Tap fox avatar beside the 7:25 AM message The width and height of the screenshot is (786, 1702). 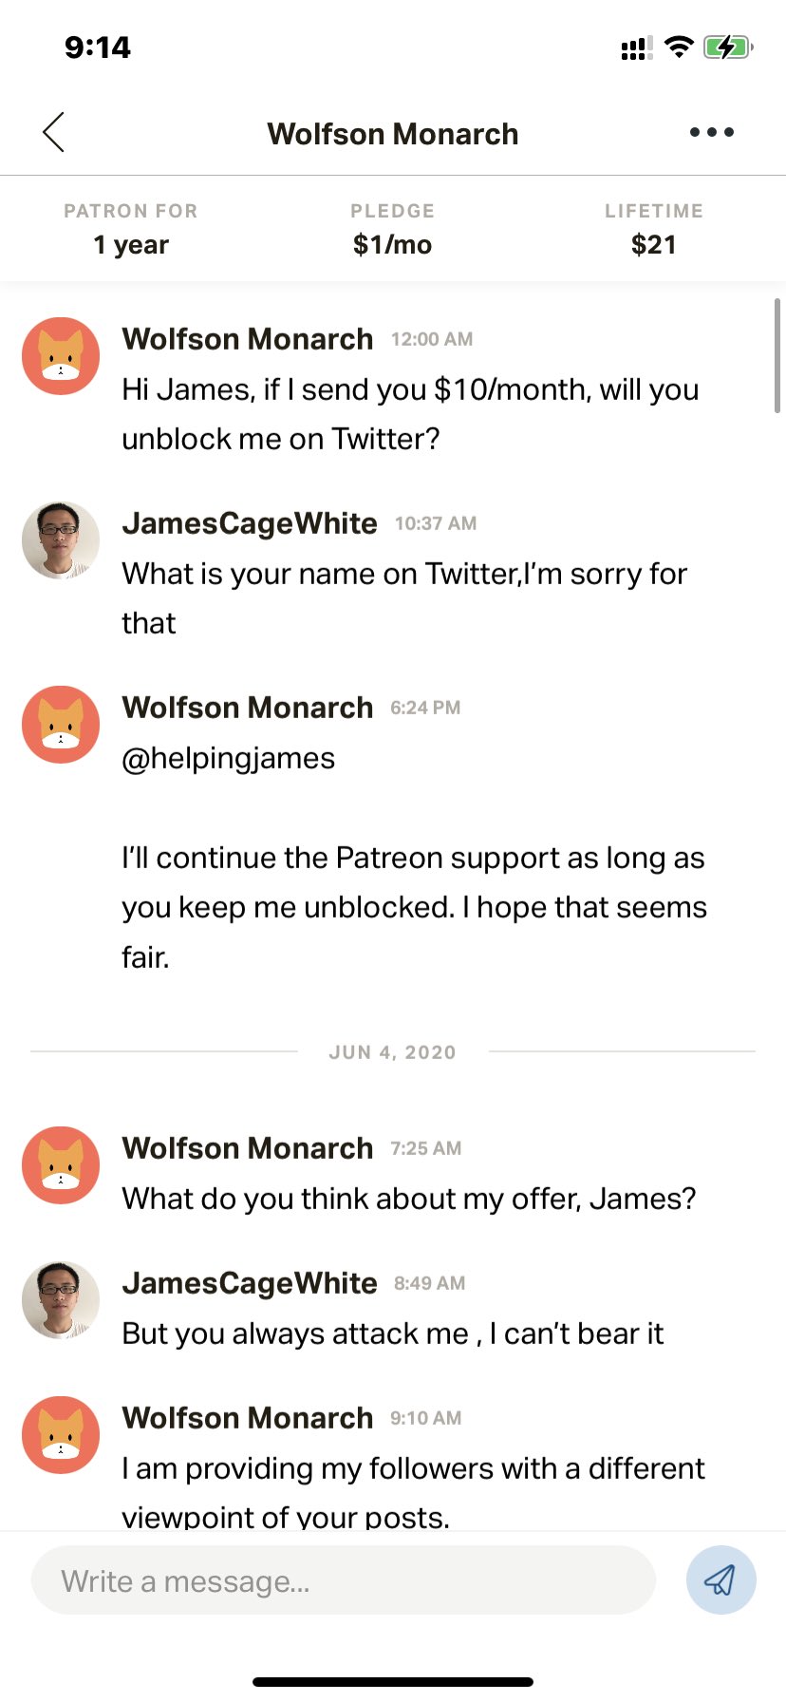[61, 1165]
